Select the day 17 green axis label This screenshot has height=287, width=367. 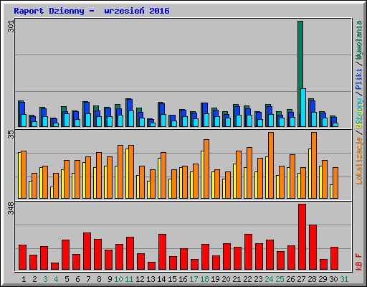[x=194, y=279]
